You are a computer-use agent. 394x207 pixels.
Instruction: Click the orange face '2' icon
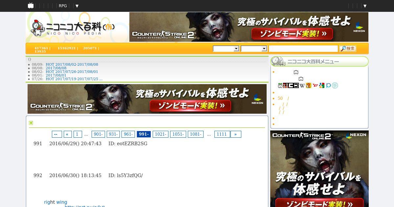(309, 85)
